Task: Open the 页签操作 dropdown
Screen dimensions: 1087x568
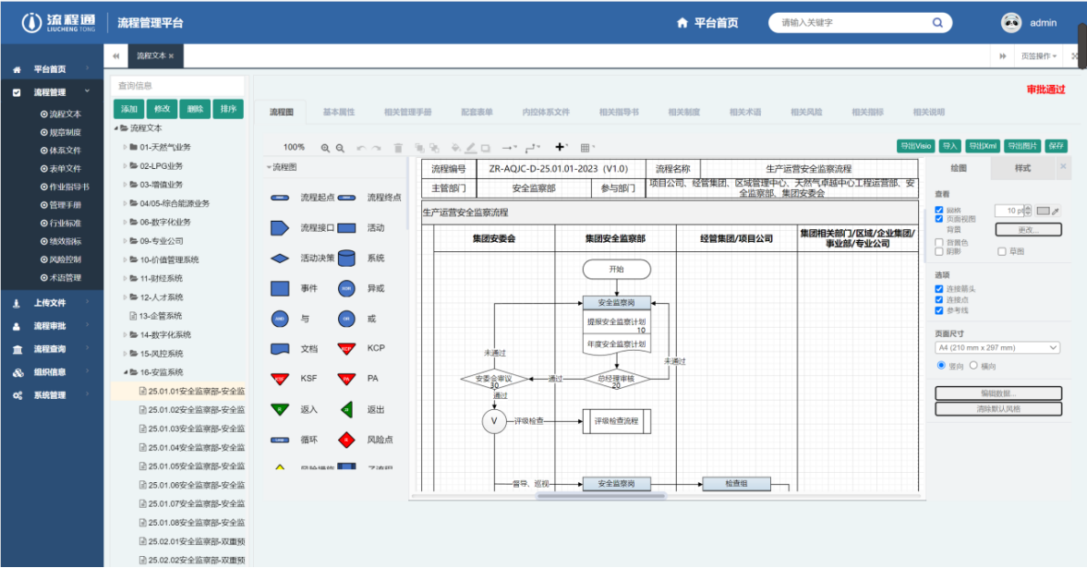Action: 1039,56
